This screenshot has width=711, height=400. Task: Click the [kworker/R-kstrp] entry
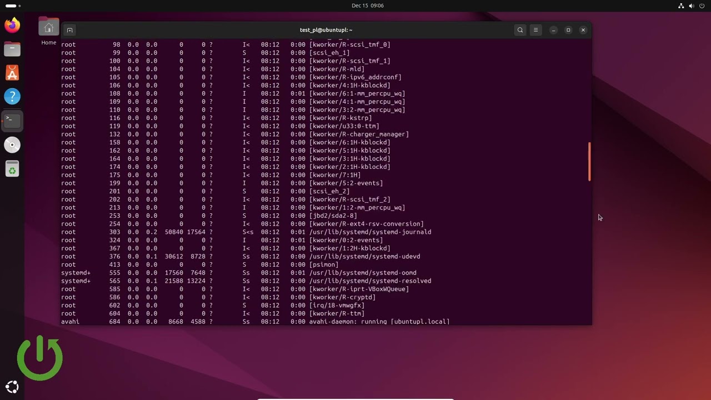(x=341, y=118)
